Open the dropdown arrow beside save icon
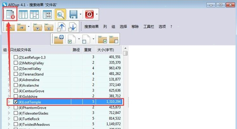The width and height of the screenshot is (237, 129). pos(81,14)
